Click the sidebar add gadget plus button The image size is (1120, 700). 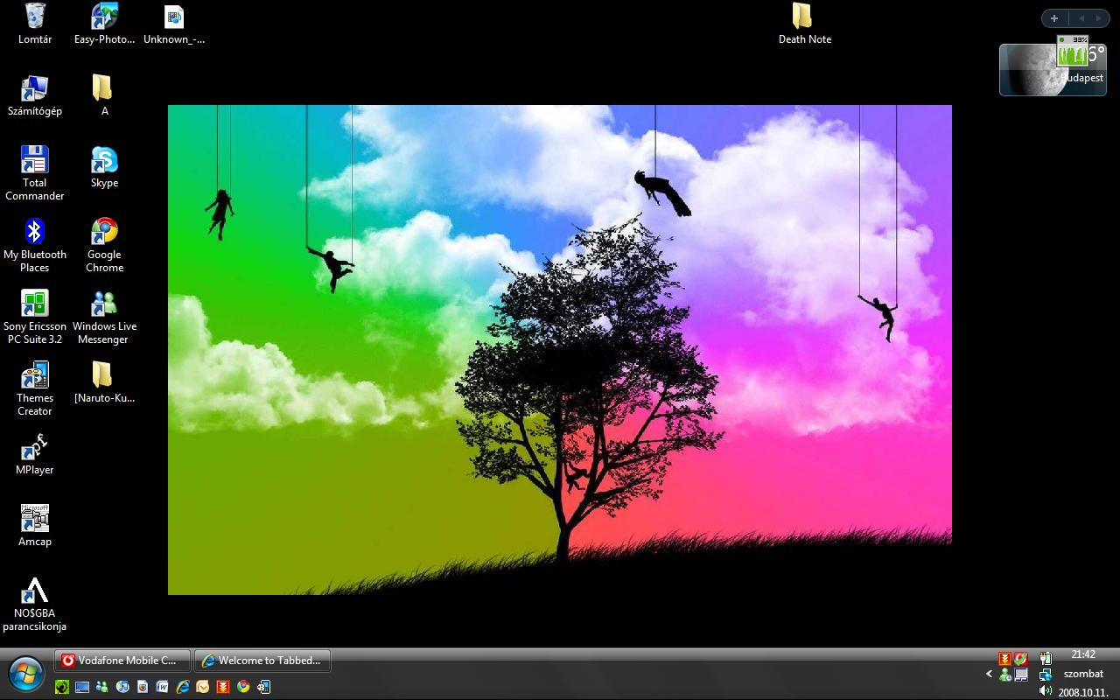pos(1054,18)
